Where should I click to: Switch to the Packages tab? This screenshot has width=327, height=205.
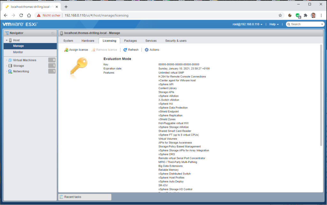point(131,41)
